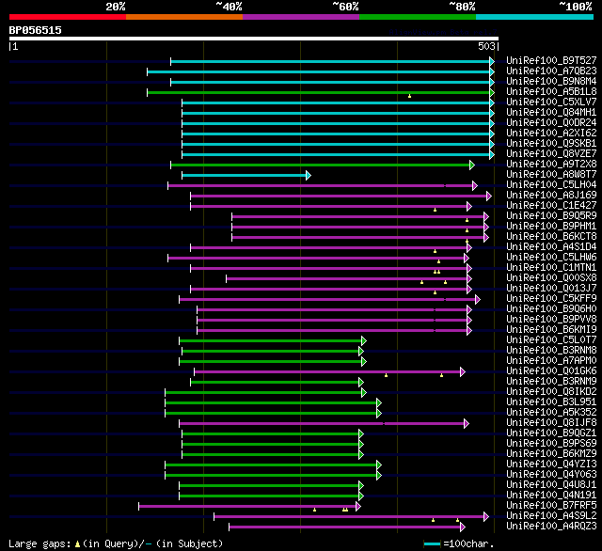Select the UniRef100_Q01GK6 label
The image size is (602, 551).
551,371
